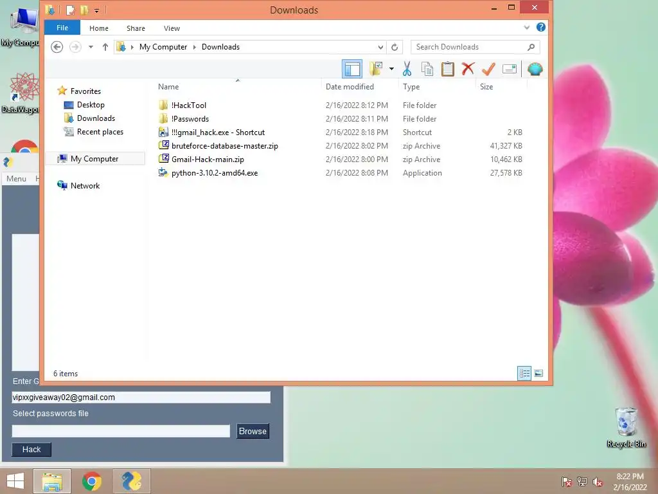658x494 pixels.
Task: Click the Cut scissors icon
Action: tap(407, 69)
